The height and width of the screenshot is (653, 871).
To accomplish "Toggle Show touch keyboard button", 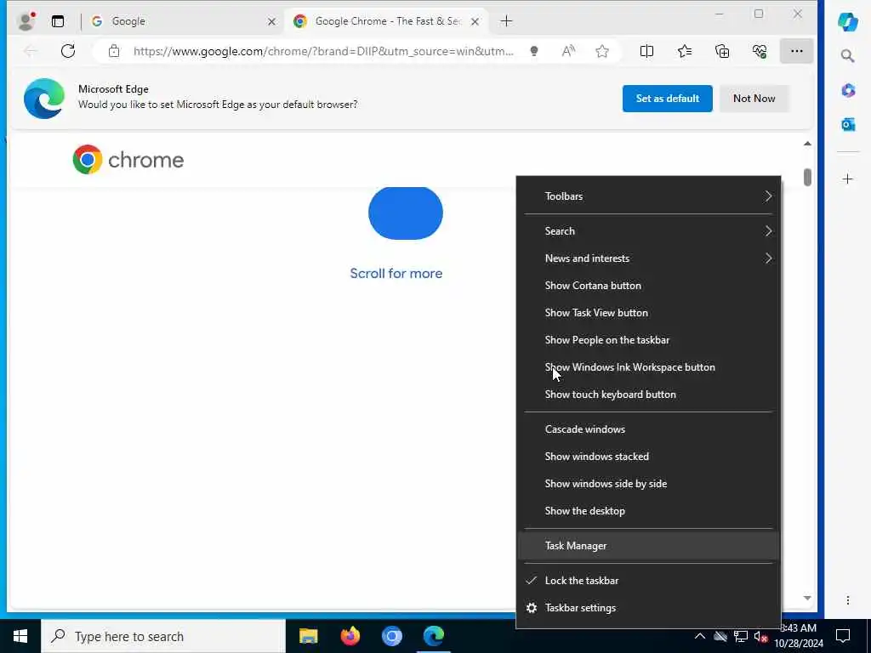I will [x=648, y=395].
